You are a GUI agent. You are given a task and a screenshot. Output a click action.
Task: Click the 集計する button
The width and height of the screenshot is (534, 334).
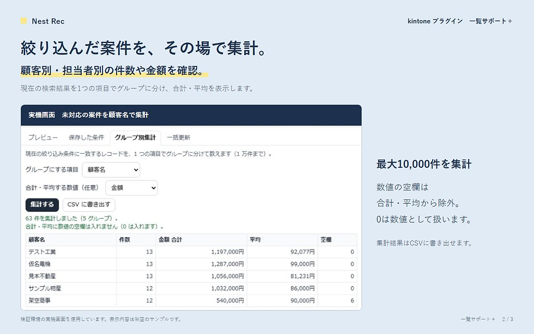pos(42,205)
